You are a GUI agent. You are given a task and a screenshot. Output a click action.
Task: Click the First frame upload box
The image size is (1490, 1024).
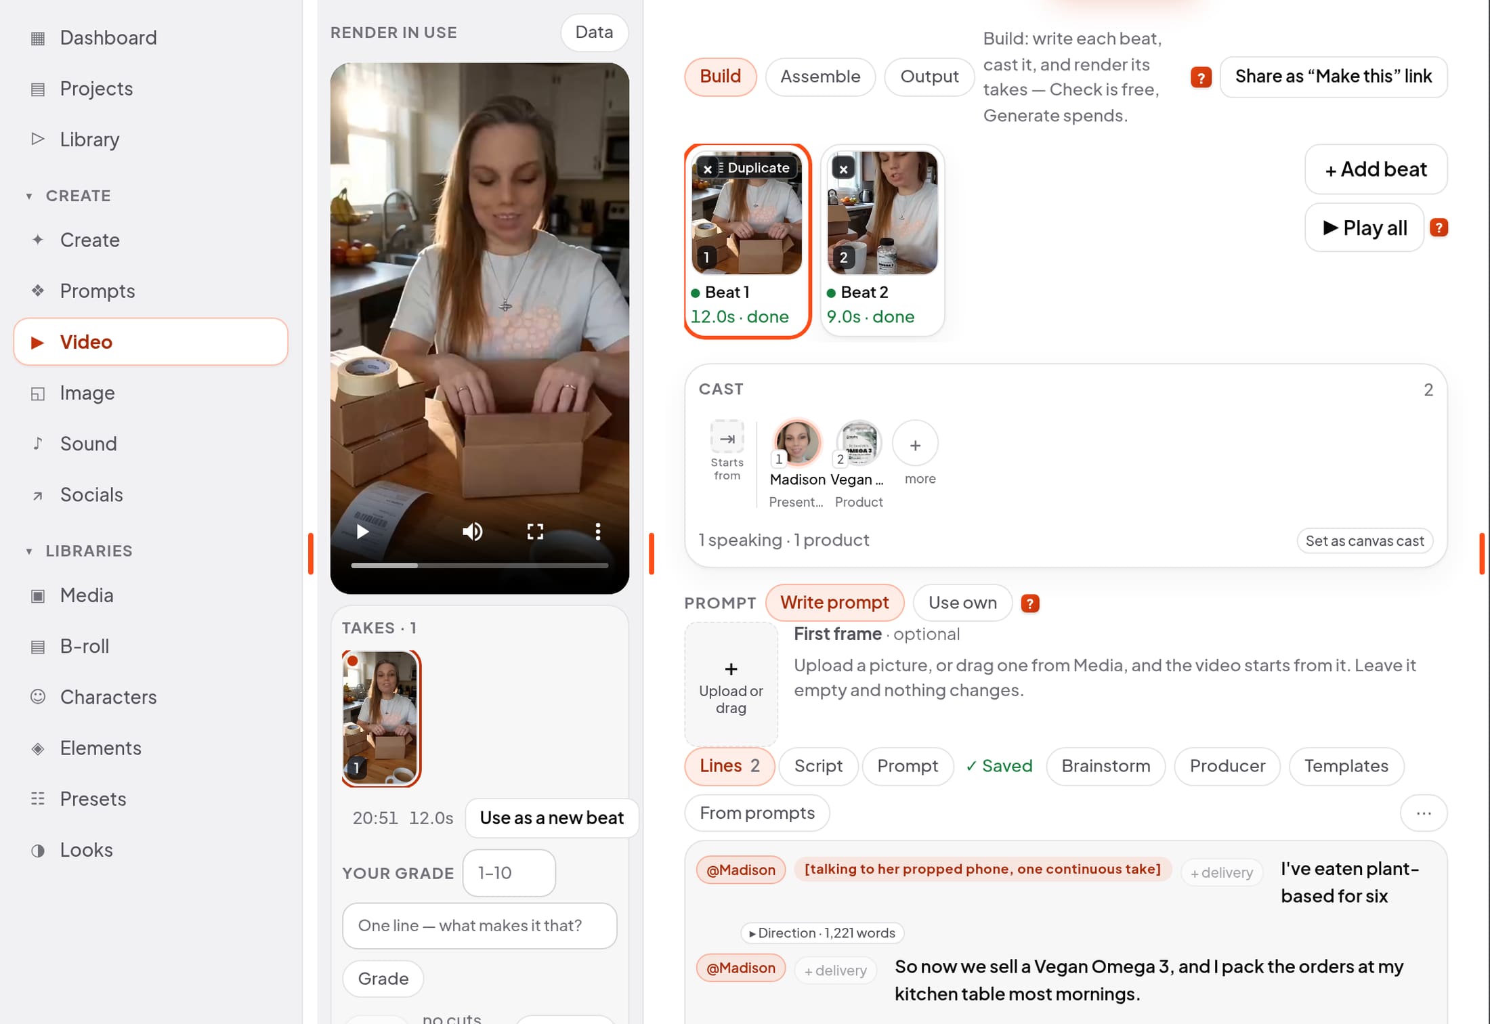pyautogui.click(x=731, y=684)
